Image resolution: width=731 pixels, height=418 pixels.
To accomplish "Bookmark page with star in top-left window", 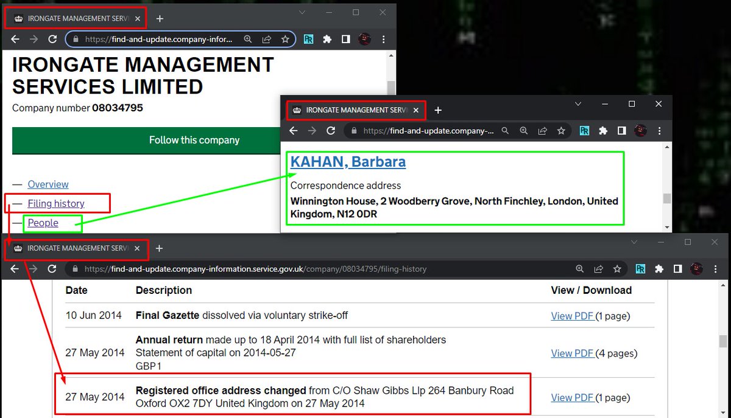I will [284, 39].
